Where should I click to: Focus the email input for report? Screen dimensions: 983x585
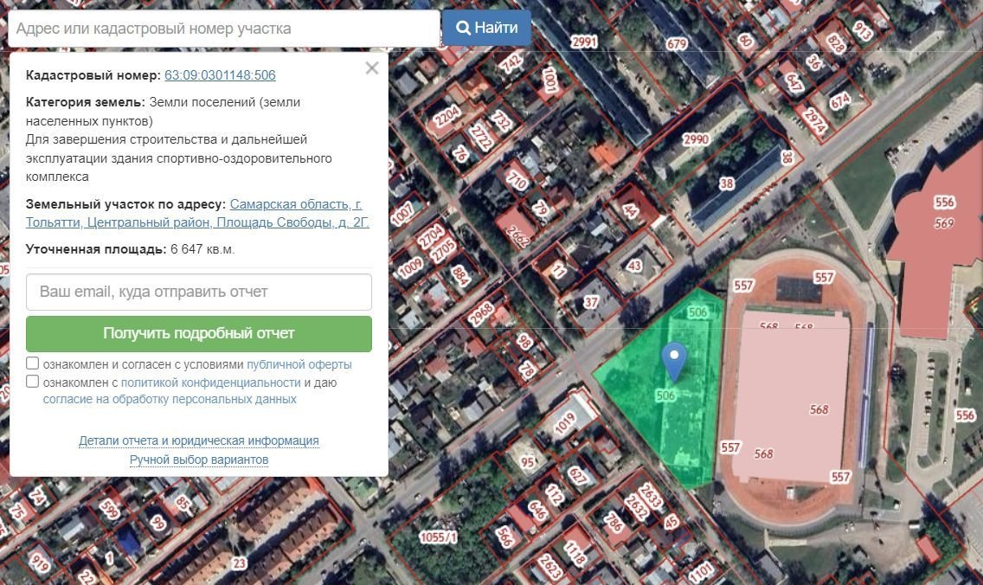click(199, 292)
